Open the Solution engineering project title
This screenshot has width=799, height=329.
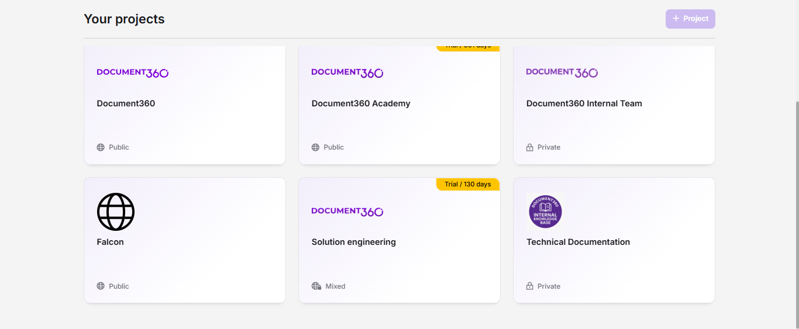354,242
